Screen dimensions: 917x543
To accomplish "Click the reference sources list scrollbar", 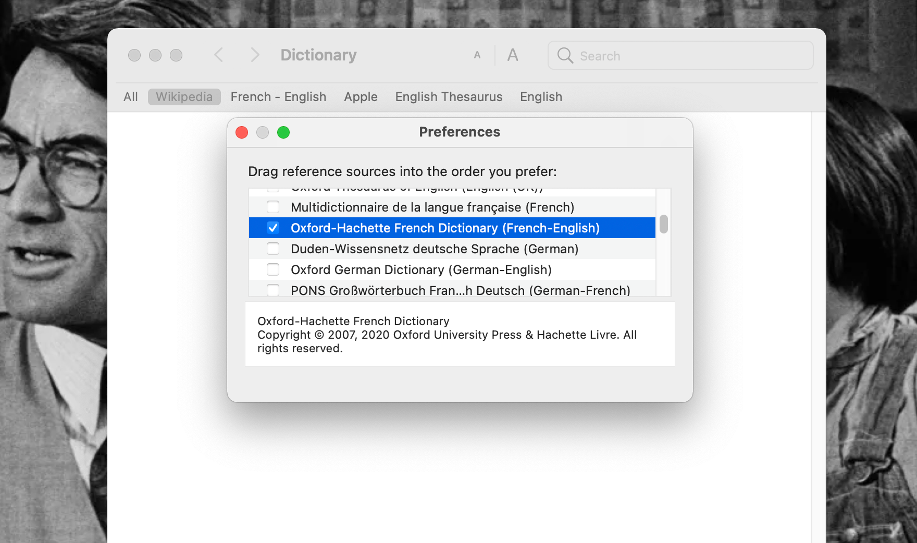I will click(x=663, y=224).
